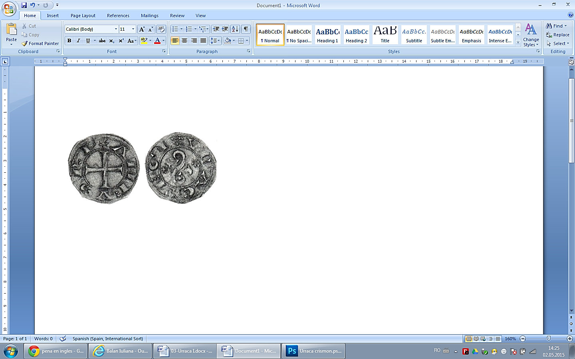Viewport: 575px width, 359px height.
Task: Open the font name dropdown
Action: 116,29
